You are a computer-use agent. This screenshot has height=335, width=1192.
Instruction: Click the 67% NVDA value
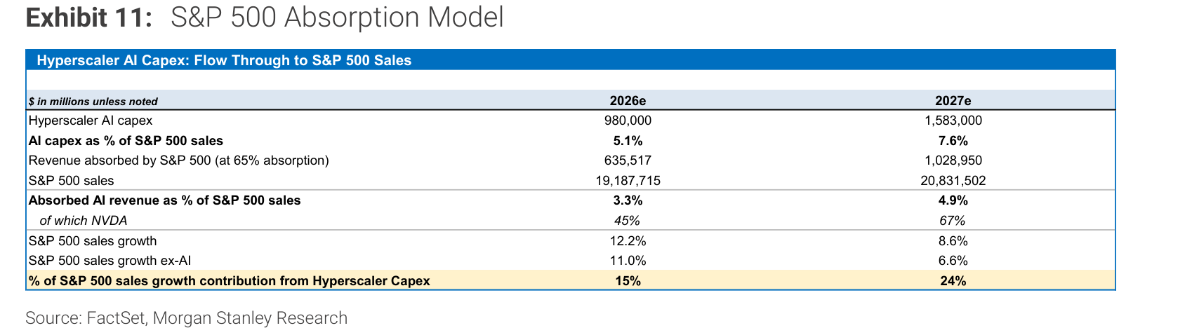coord(953,221)
